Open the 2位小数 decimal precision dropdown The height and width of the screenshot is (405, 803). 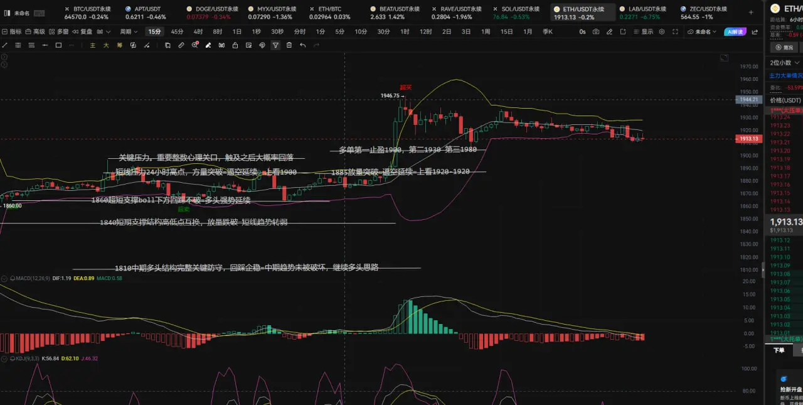(x=784, y=63)
